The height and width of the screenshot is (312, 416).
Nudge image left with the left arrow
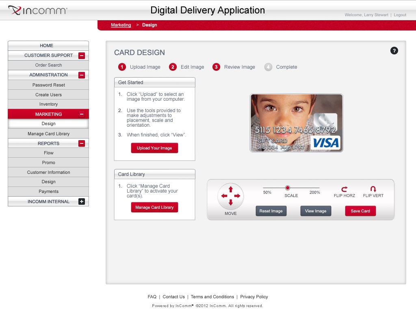pos(224,196)
